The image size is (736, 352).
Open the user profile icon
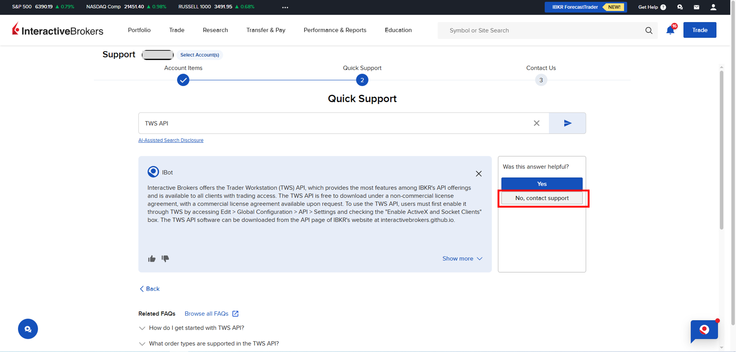pos(713,7)
